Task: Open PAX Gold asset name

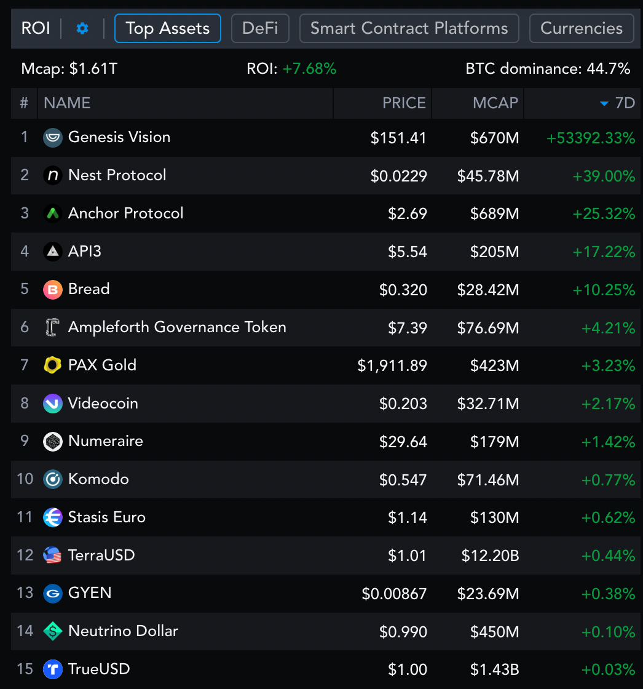Action: click(x=102, y=365)
